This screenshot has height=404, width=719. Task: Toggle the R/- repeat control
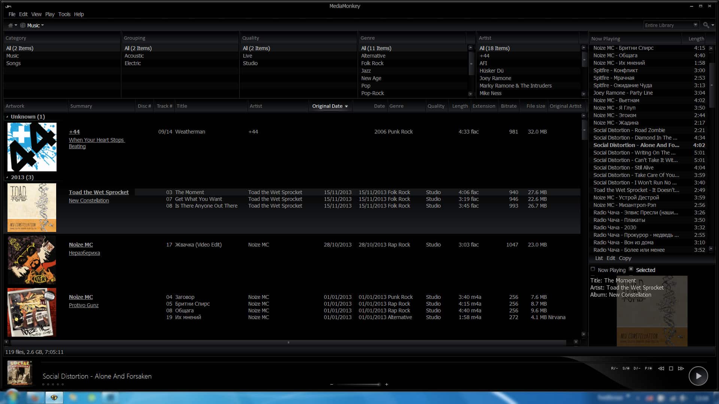[x=615, y=368]
